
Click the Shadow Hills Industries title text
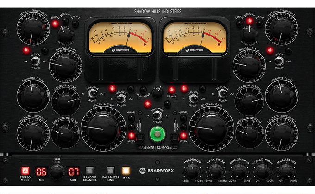click(x=157, y=12)
